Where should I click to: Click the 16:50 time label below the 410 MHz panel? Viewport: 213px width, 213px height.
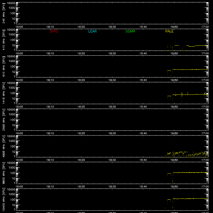pos(174,54)
